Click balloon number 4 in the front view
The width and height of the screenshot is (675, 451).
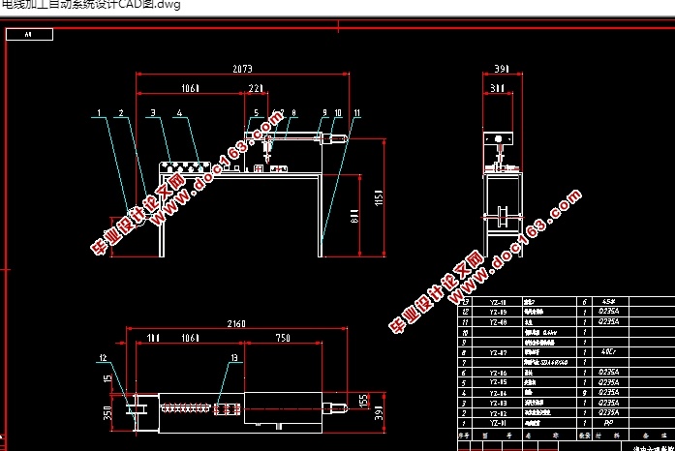click(x=179, y=112)
